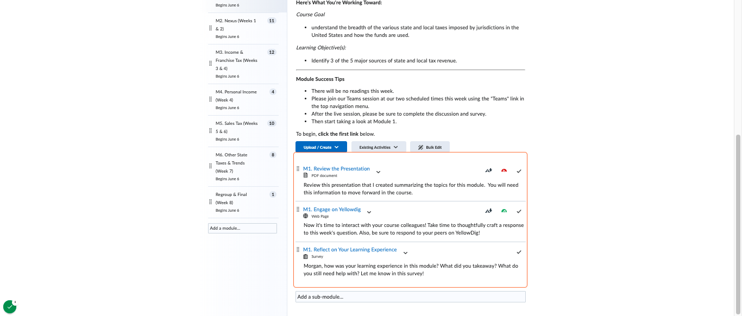Click the Bulk Edit button
This screenshot has height=316, width=742.
point(430,147)
